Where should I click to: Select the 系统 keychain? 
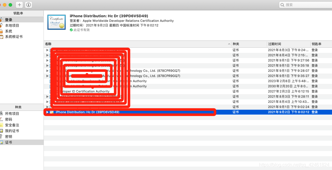[22, 31]
